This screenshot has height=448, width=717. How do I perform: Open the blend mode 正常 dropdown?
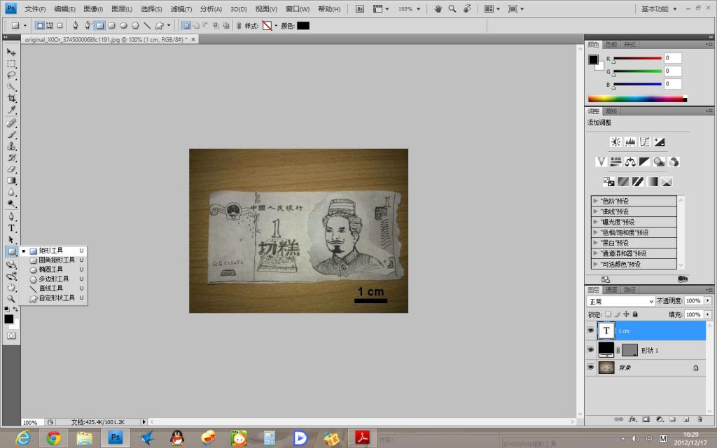[621, 301]
